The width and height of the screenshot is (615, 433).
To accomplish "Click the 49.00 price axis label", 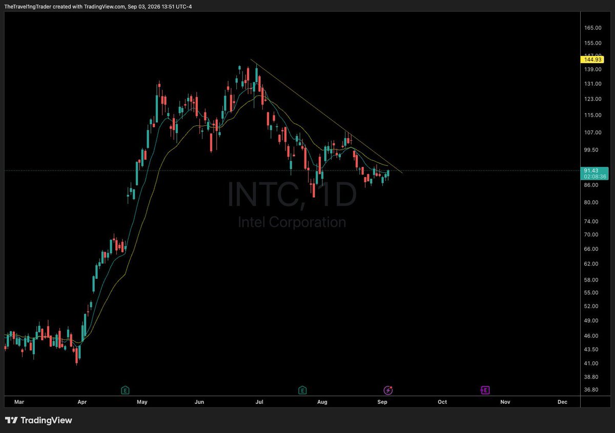I will pyautogui.click(x=592, y=320).
